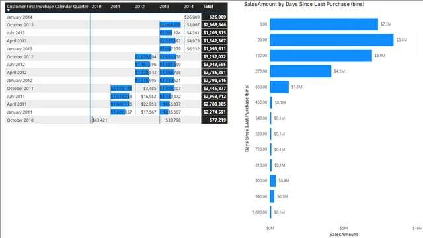Click the Total column header
Viewport: 423px width, 238px height.
(208, 6)
